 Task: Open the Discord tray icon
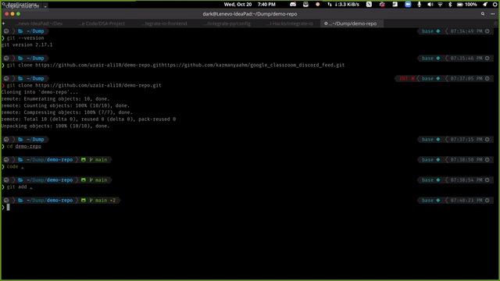[293, 5]
